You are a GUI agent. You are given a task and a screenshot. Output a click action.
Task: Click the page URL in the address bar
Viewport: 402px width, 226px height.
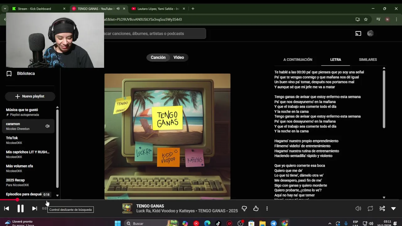[x=143, y=19]
